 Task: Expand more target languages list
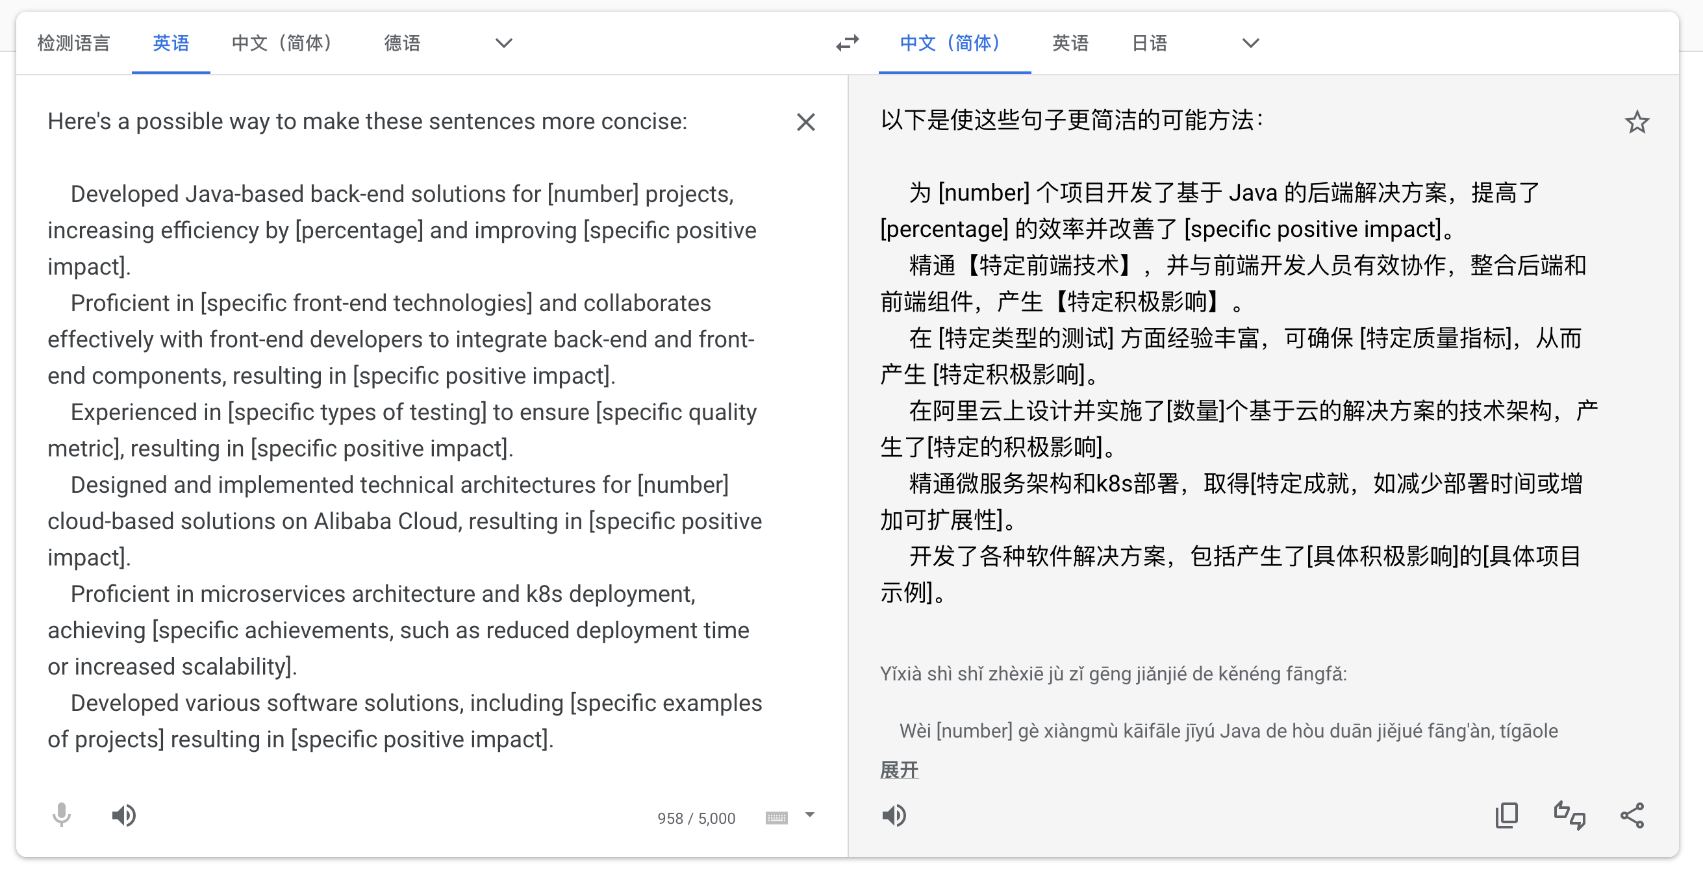(1250, 43)
